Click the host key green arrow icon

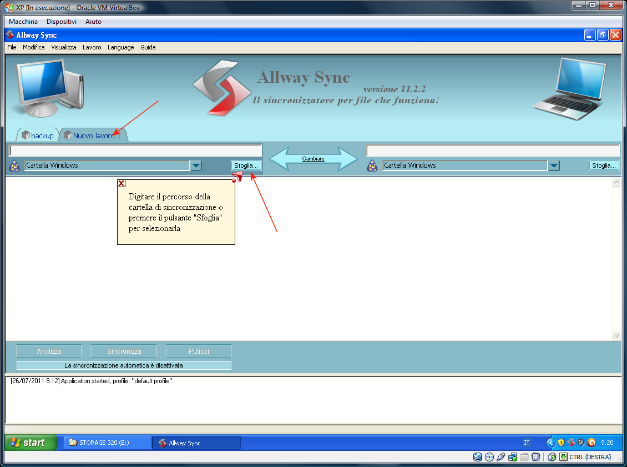click(x=563, y=457)
